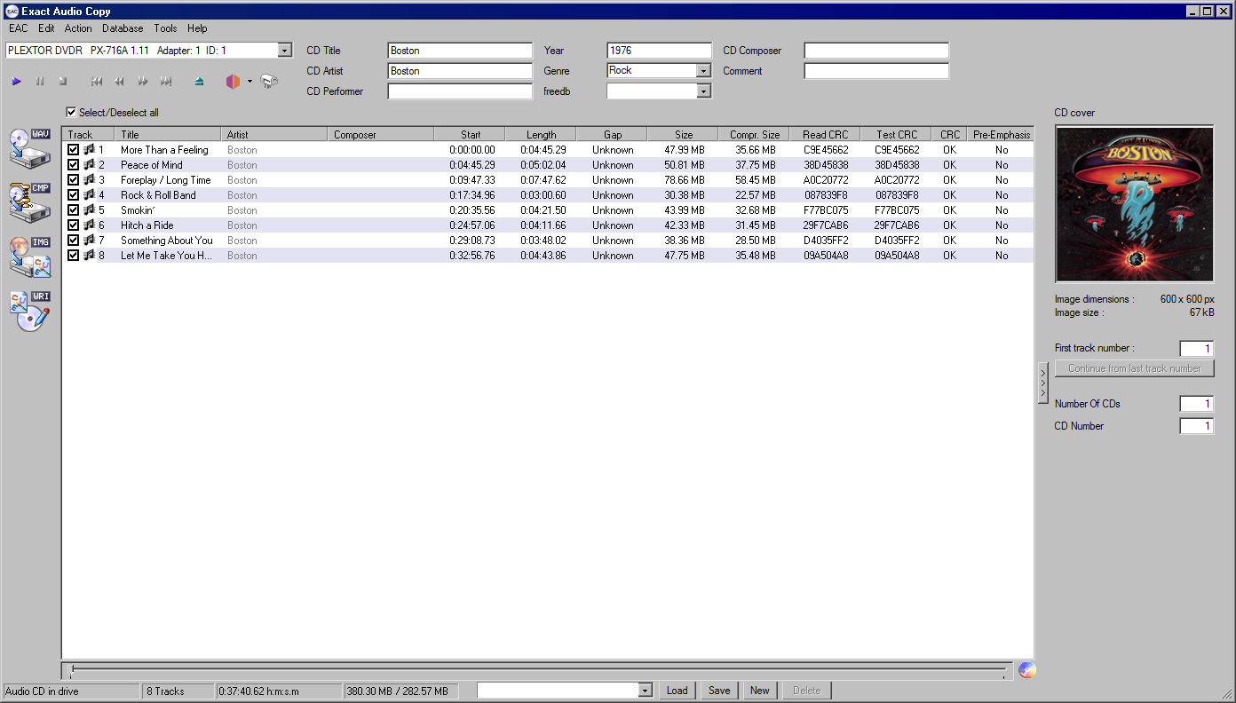Open the Edit menu
The width and height of the screenshot is (1236, 703).
tap(46, 28)
